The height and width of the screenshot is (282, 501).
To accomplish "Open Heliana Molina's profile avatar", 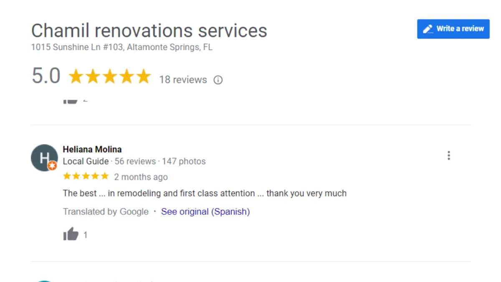I will 43,158.
